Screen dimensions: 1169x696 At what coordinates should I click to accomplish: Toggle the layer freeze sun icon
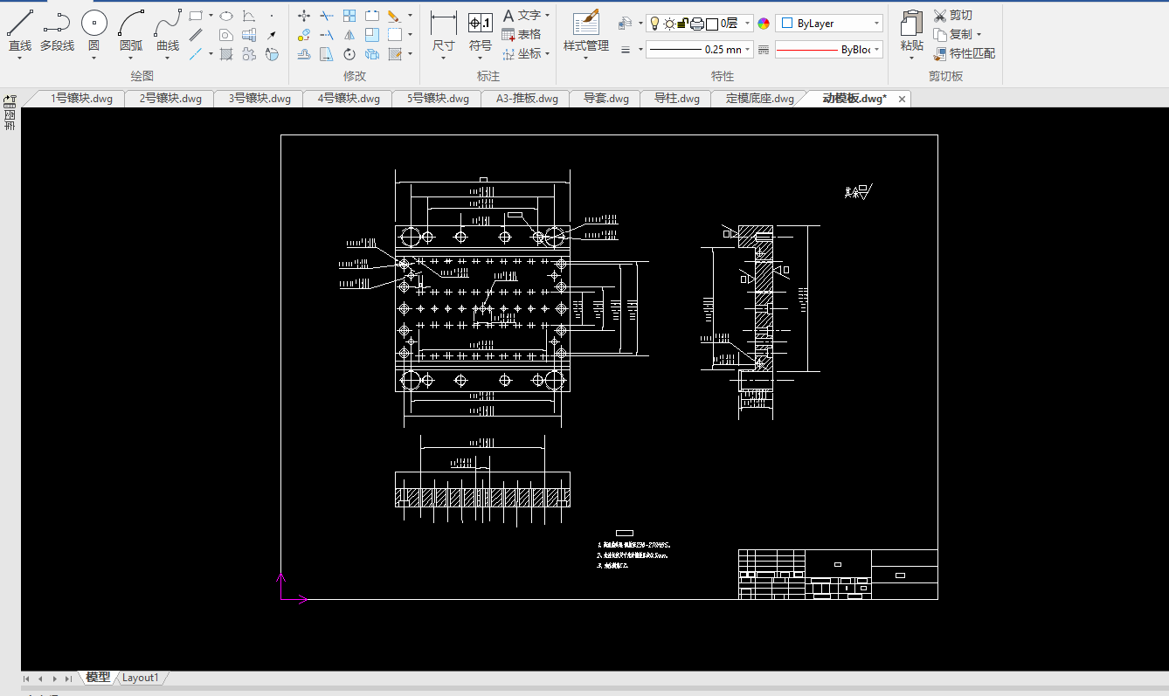669,24
